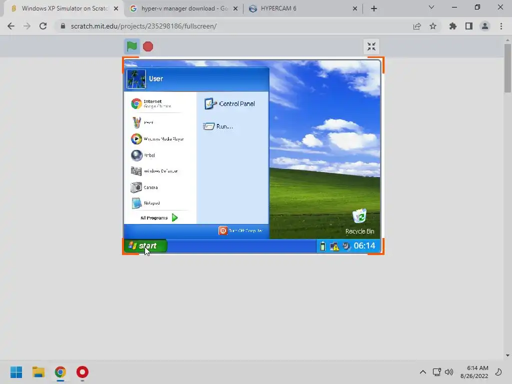This screenshot has width=512, height=384.
Task: Open Windows 11 Start menu
Action: point(16,372)
